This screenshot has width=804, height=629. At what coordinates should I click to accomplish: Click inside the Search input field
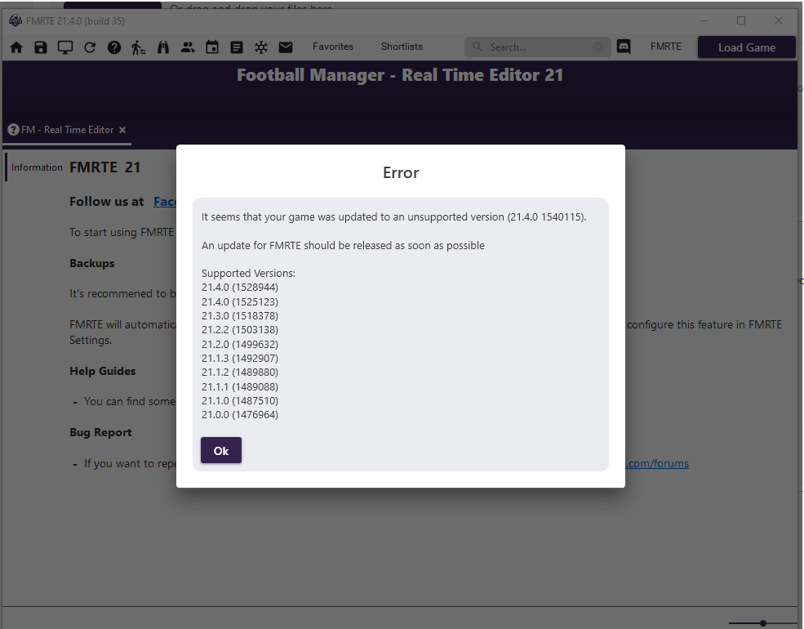(x=537, y=47)
